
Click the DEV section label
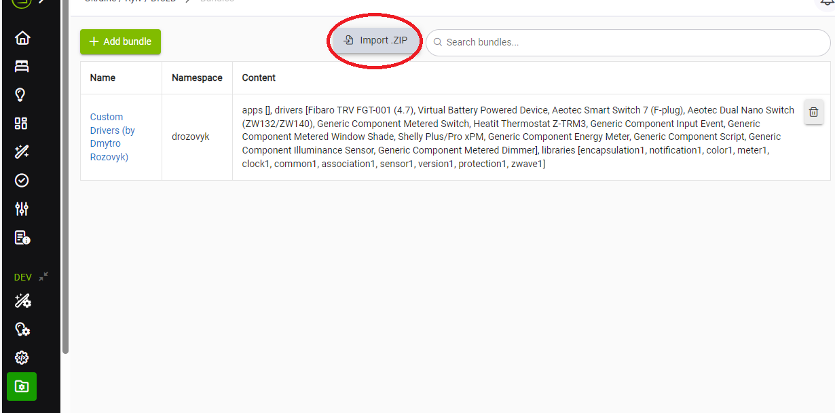coord(23,277)
